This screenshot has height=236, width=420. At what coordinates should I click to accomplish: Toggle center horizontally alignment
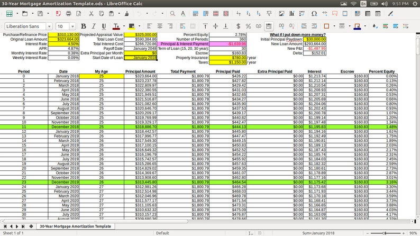[x=160, y=26]
